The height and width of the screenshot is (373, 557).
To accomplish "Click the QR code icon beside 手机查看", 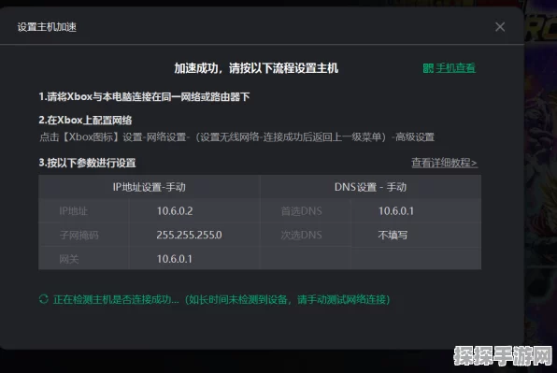I will click(428, 68).
